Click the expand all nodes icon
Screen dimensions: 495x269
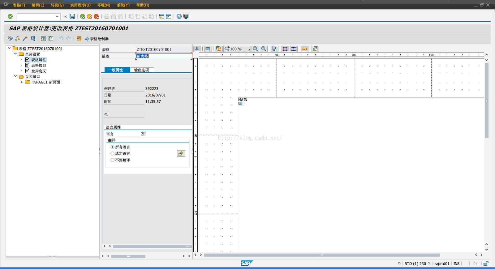click(43, 39)
